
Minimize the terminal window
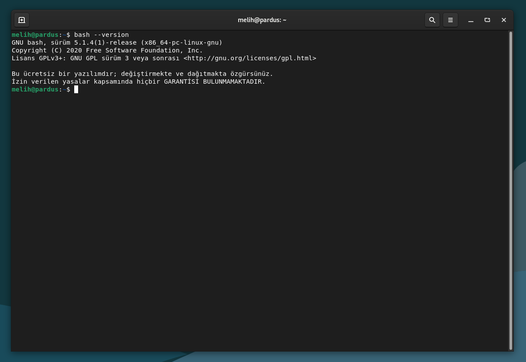471,20
